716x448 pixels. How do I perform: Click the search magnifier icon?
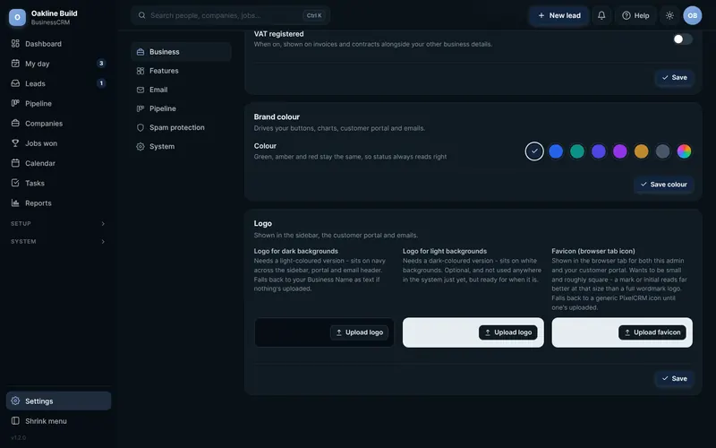142,15
